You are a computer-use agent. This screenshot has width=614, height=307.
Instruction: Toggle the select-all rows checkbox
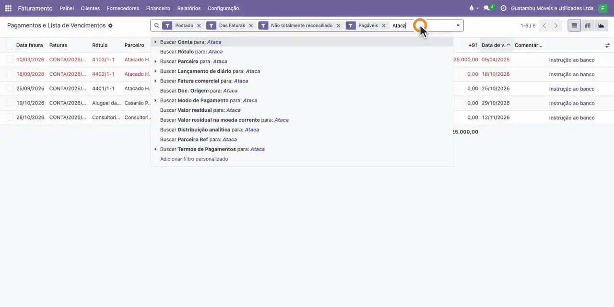(10, 45)
